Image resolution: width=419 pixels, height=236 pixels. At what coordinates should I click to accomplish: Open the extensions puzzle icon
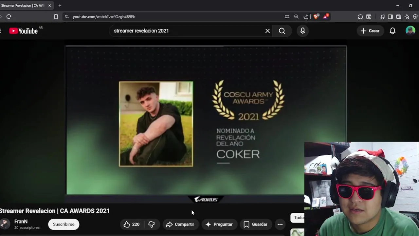click(x=360, y=17)
